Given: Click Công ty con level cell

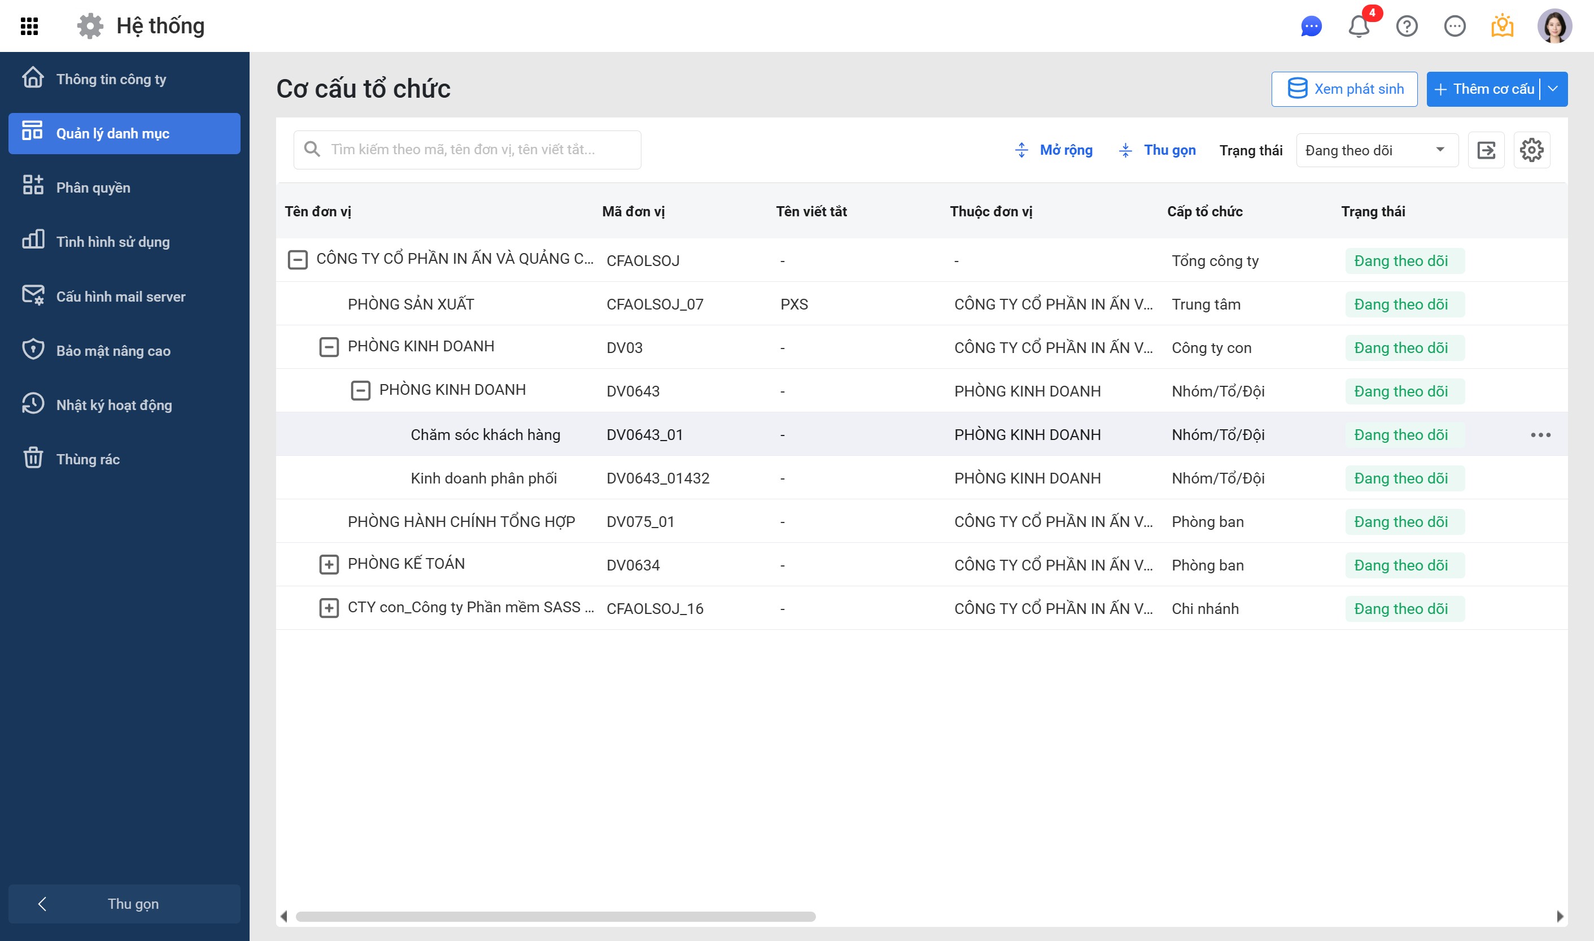Looking at the screenshot, I should (1211, 348).
